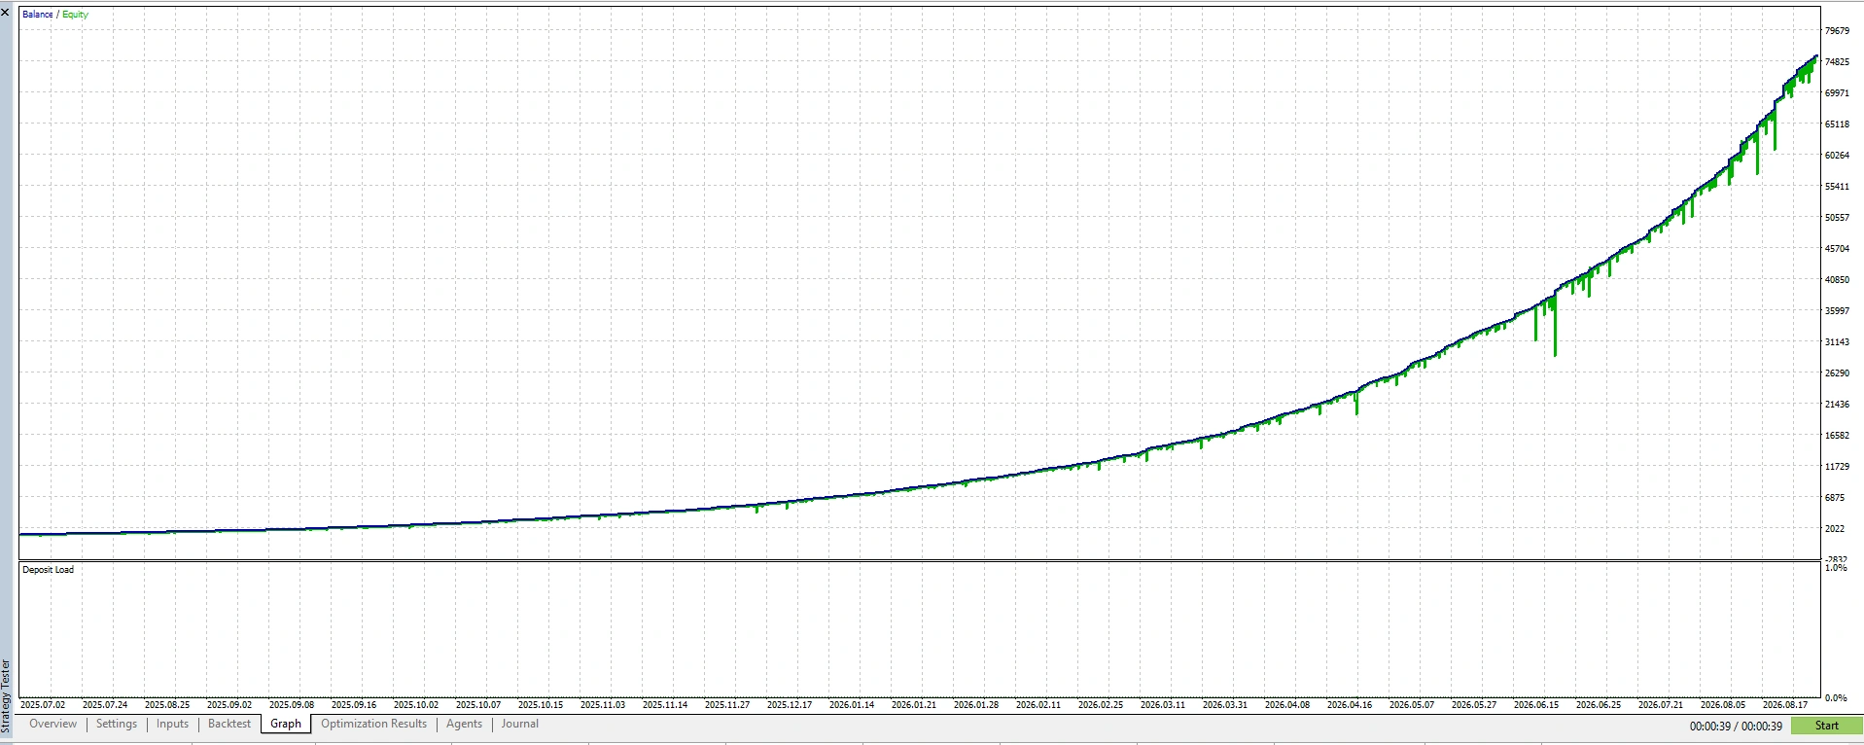This screenshot has width=1864, height=745.
Task: Click the green Start button
Action: coord(1826,726)
